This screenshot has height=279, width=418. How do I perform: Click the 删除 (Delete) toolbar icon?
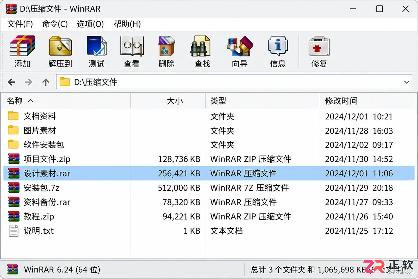pos(166,46)
